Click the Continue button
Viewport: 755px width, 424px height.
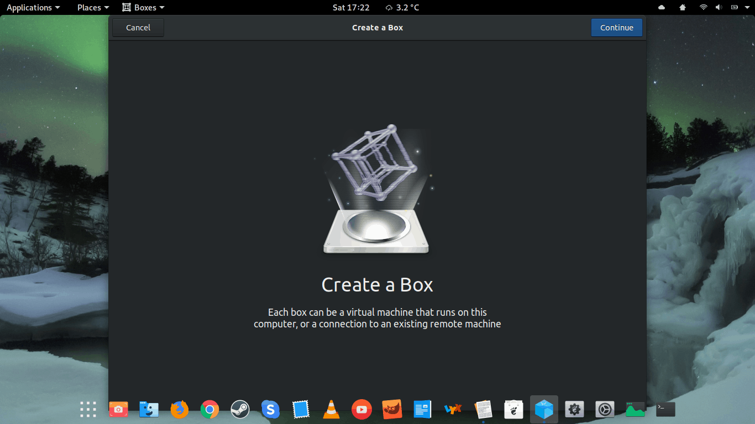(x=616, y=28)
